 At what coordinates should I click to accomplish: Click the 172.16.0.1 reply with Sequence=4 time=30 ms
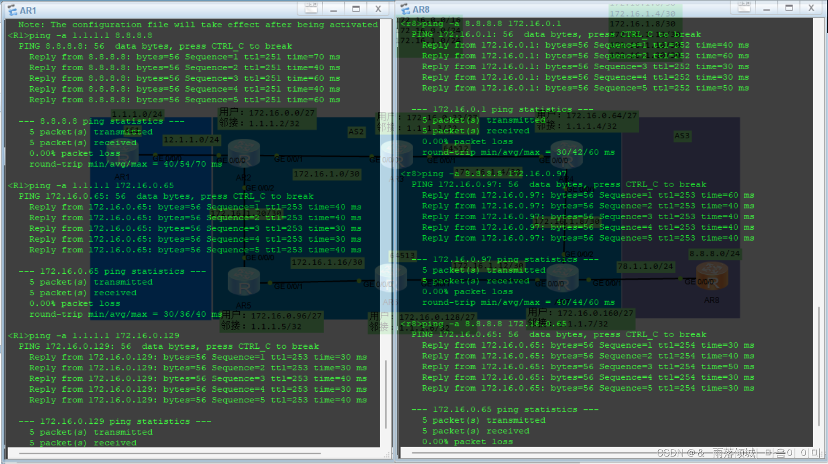(x=585, y=77)
